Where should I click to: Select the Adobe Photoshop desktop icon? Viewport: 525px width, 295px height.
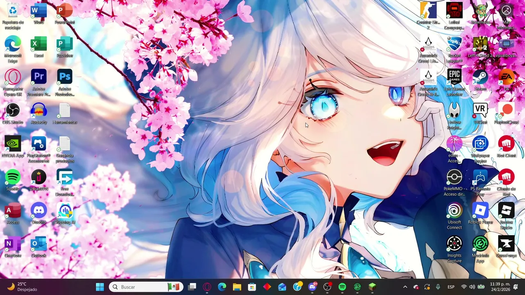(64, 82)
